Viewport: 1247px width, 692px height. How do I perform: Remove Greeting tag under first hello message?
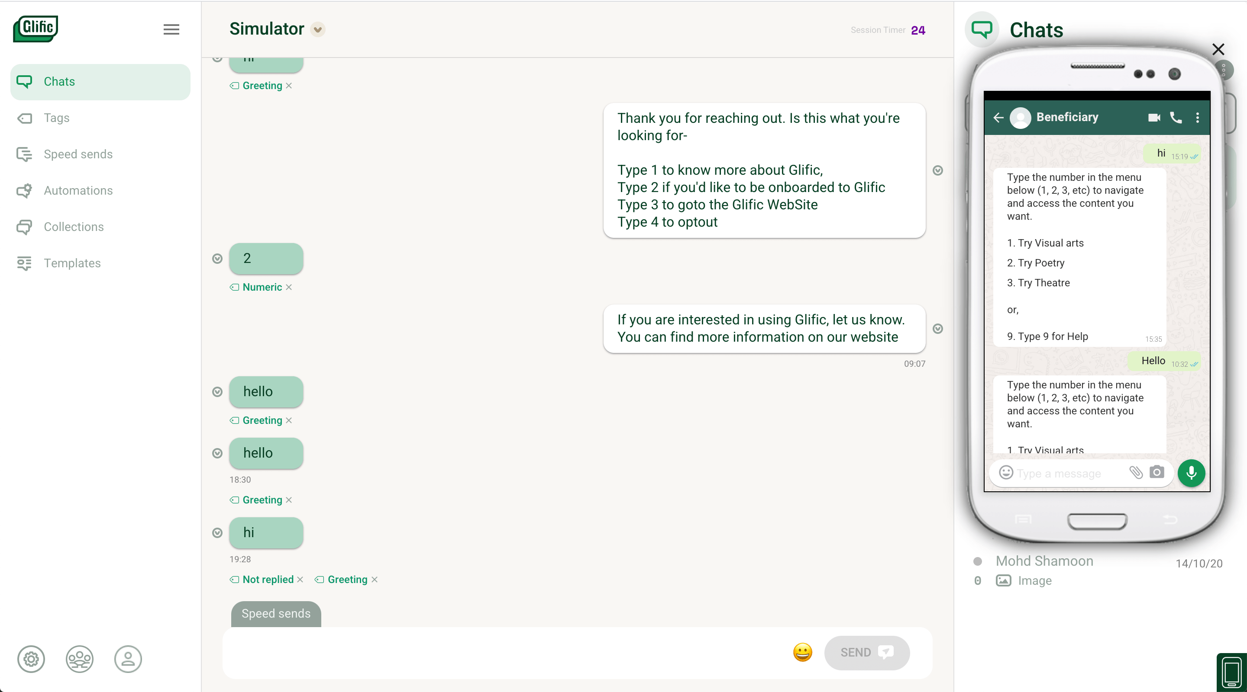click(x=289, y=420)
